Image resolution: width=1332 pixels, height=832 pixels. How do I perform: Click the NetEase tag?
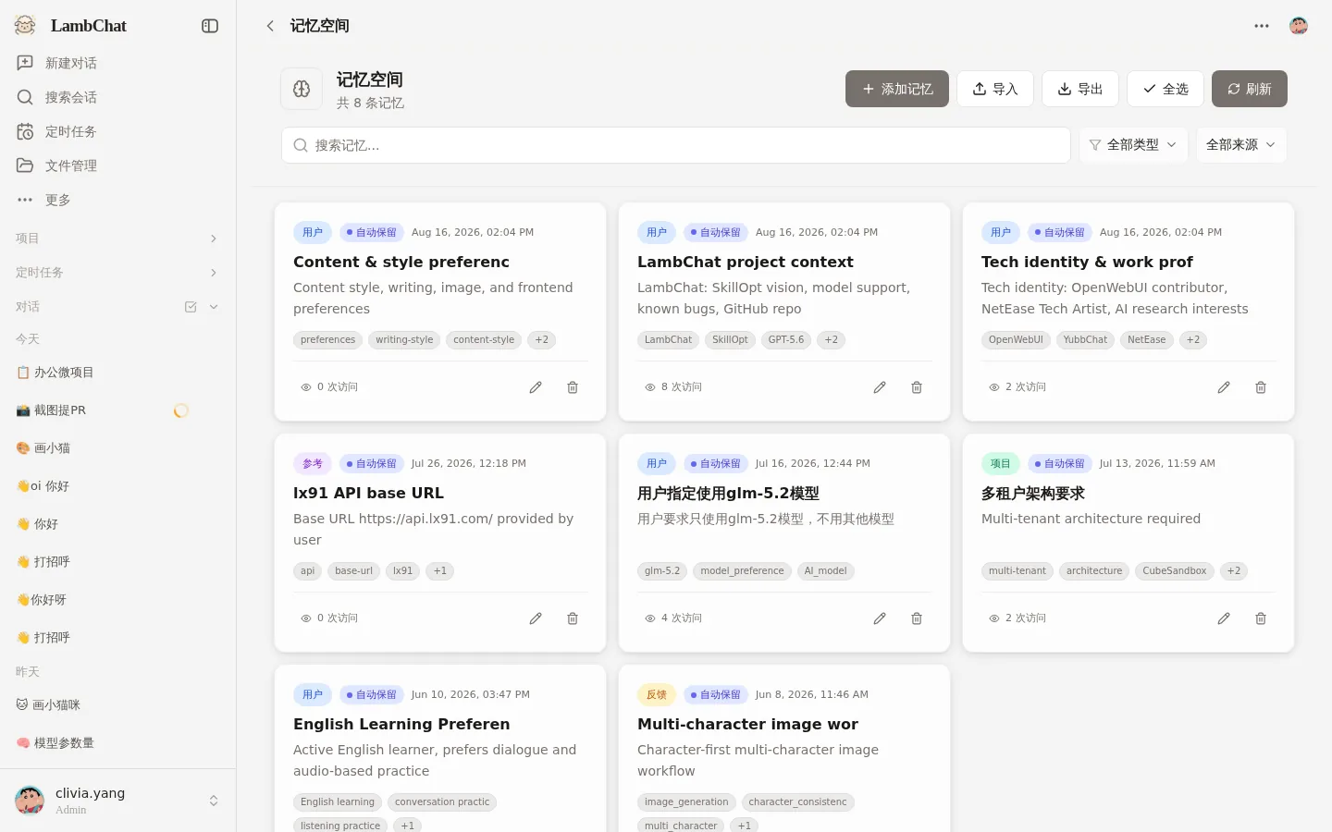tap(1147, 340)
